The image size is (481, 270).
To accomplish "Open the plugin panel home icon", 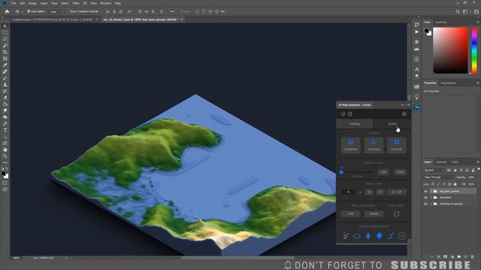I will point(343,114).
